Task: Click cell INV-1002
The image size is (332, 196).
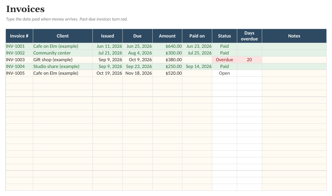Action: [19, 53]
